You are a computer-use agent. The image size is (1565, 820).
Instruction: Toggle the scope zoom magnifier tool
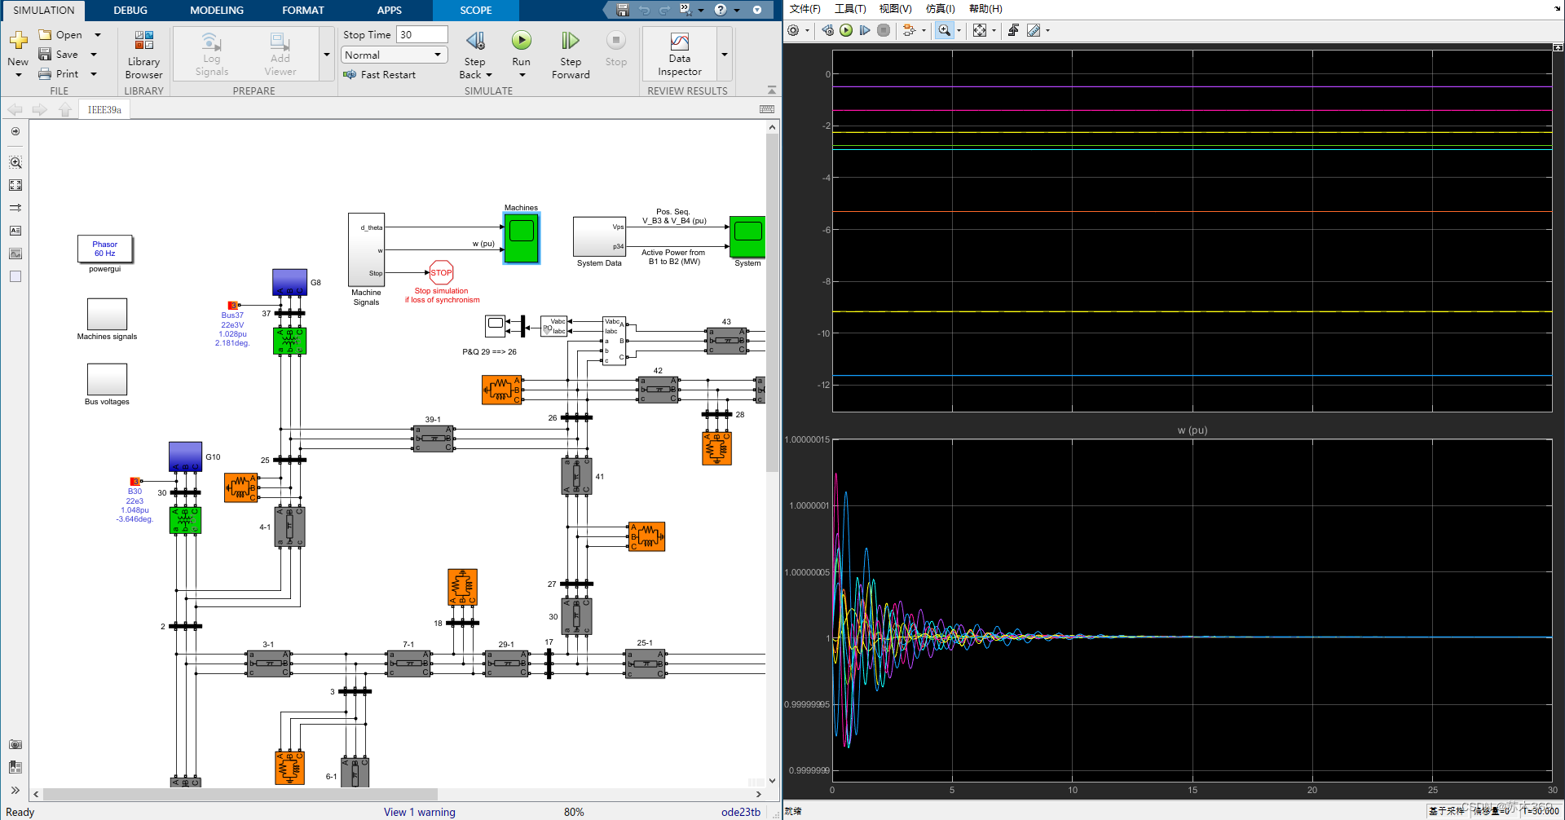(944, 30)
